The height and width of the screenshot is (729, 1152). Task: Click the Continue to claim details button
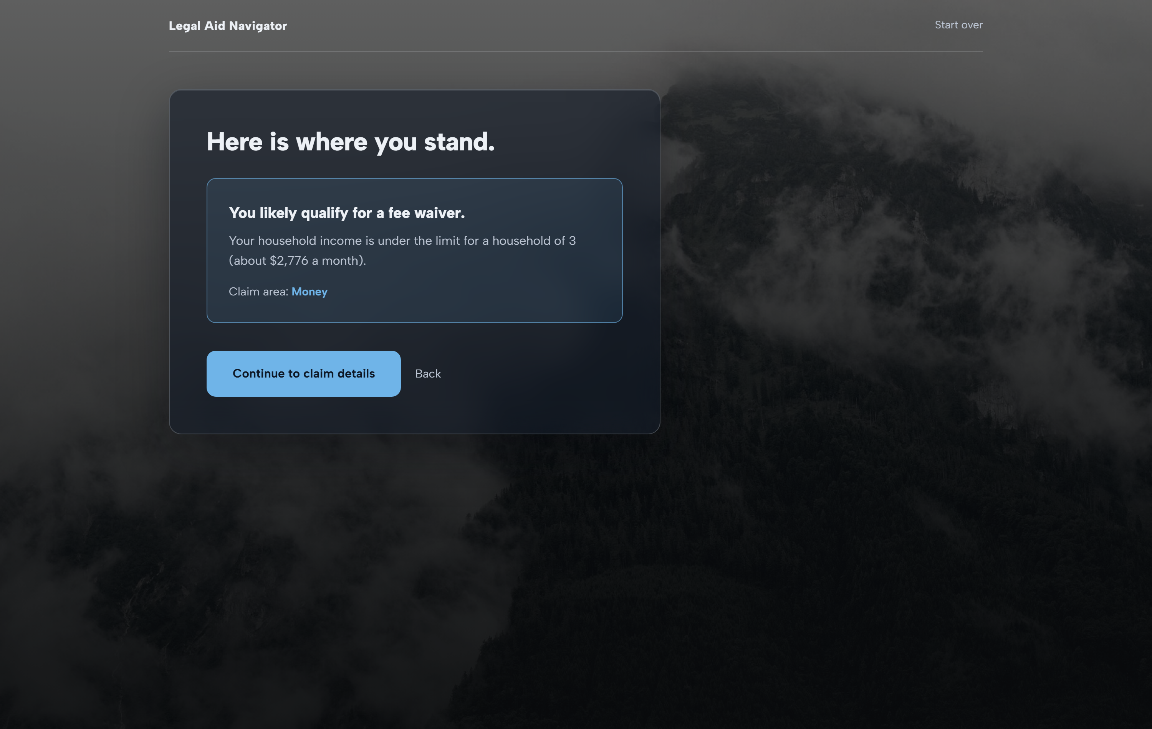pos(303,373)
